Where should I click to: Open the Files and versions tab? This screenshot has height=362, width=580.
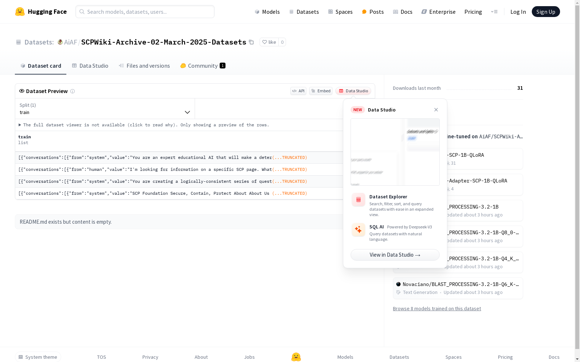144,66
